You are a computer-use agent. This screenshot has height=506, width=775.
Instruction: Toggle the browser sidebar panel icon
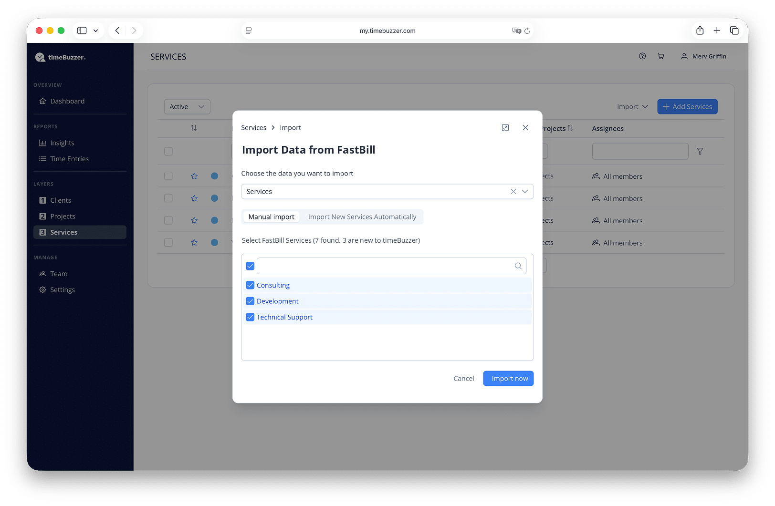[x=82, y=31]
